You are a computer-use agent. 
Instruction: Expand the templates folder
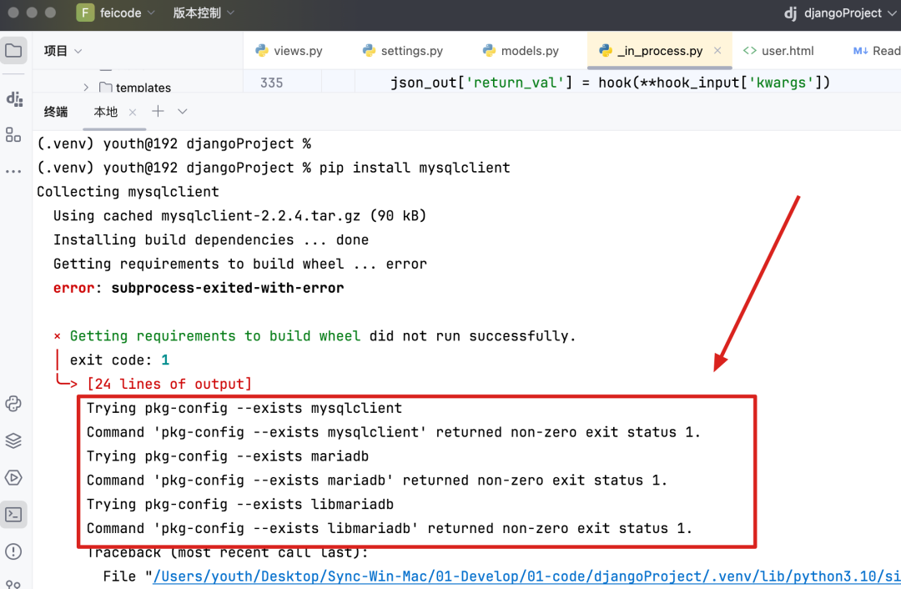pyautogui.click(x=86, y=87)
